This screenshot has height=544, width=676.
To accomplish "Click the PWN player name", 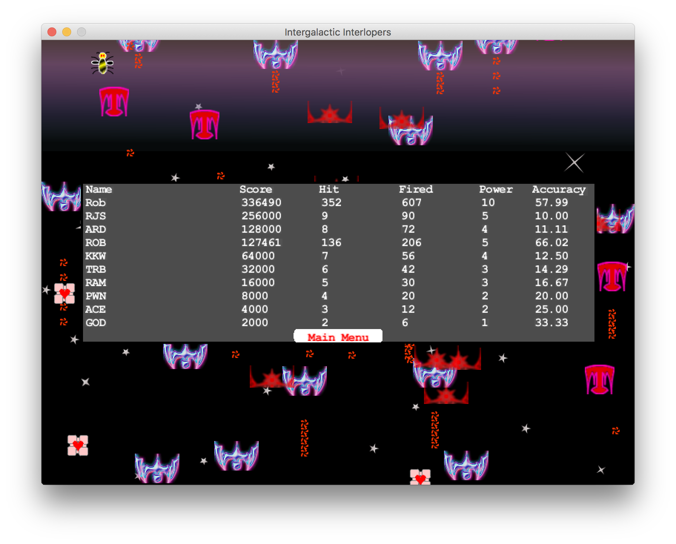I will [x=96, y=296].
